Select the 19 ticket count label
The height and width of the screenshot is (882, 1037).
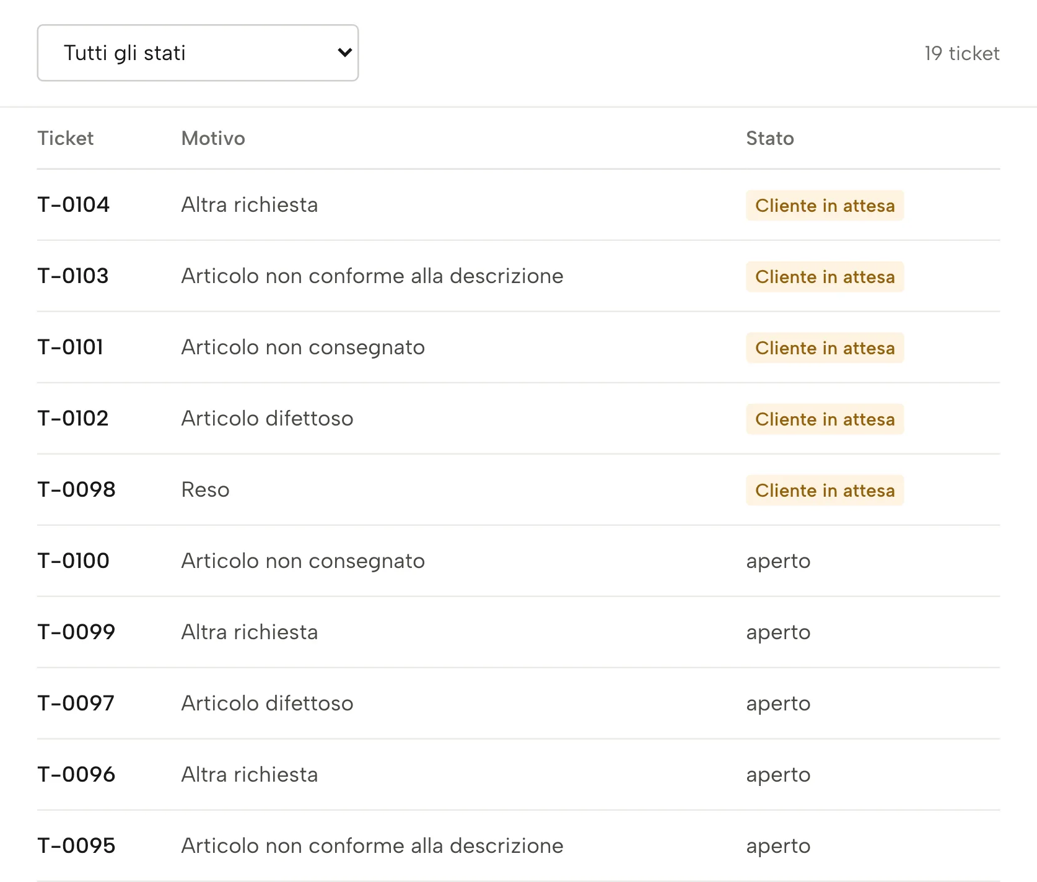(x=961, y=53)
